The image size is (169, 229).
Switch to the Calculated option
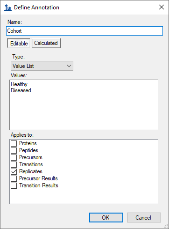46,43
